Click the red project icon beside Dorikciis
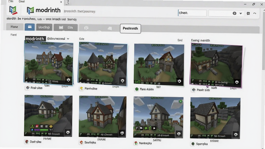 pos(27,142)
